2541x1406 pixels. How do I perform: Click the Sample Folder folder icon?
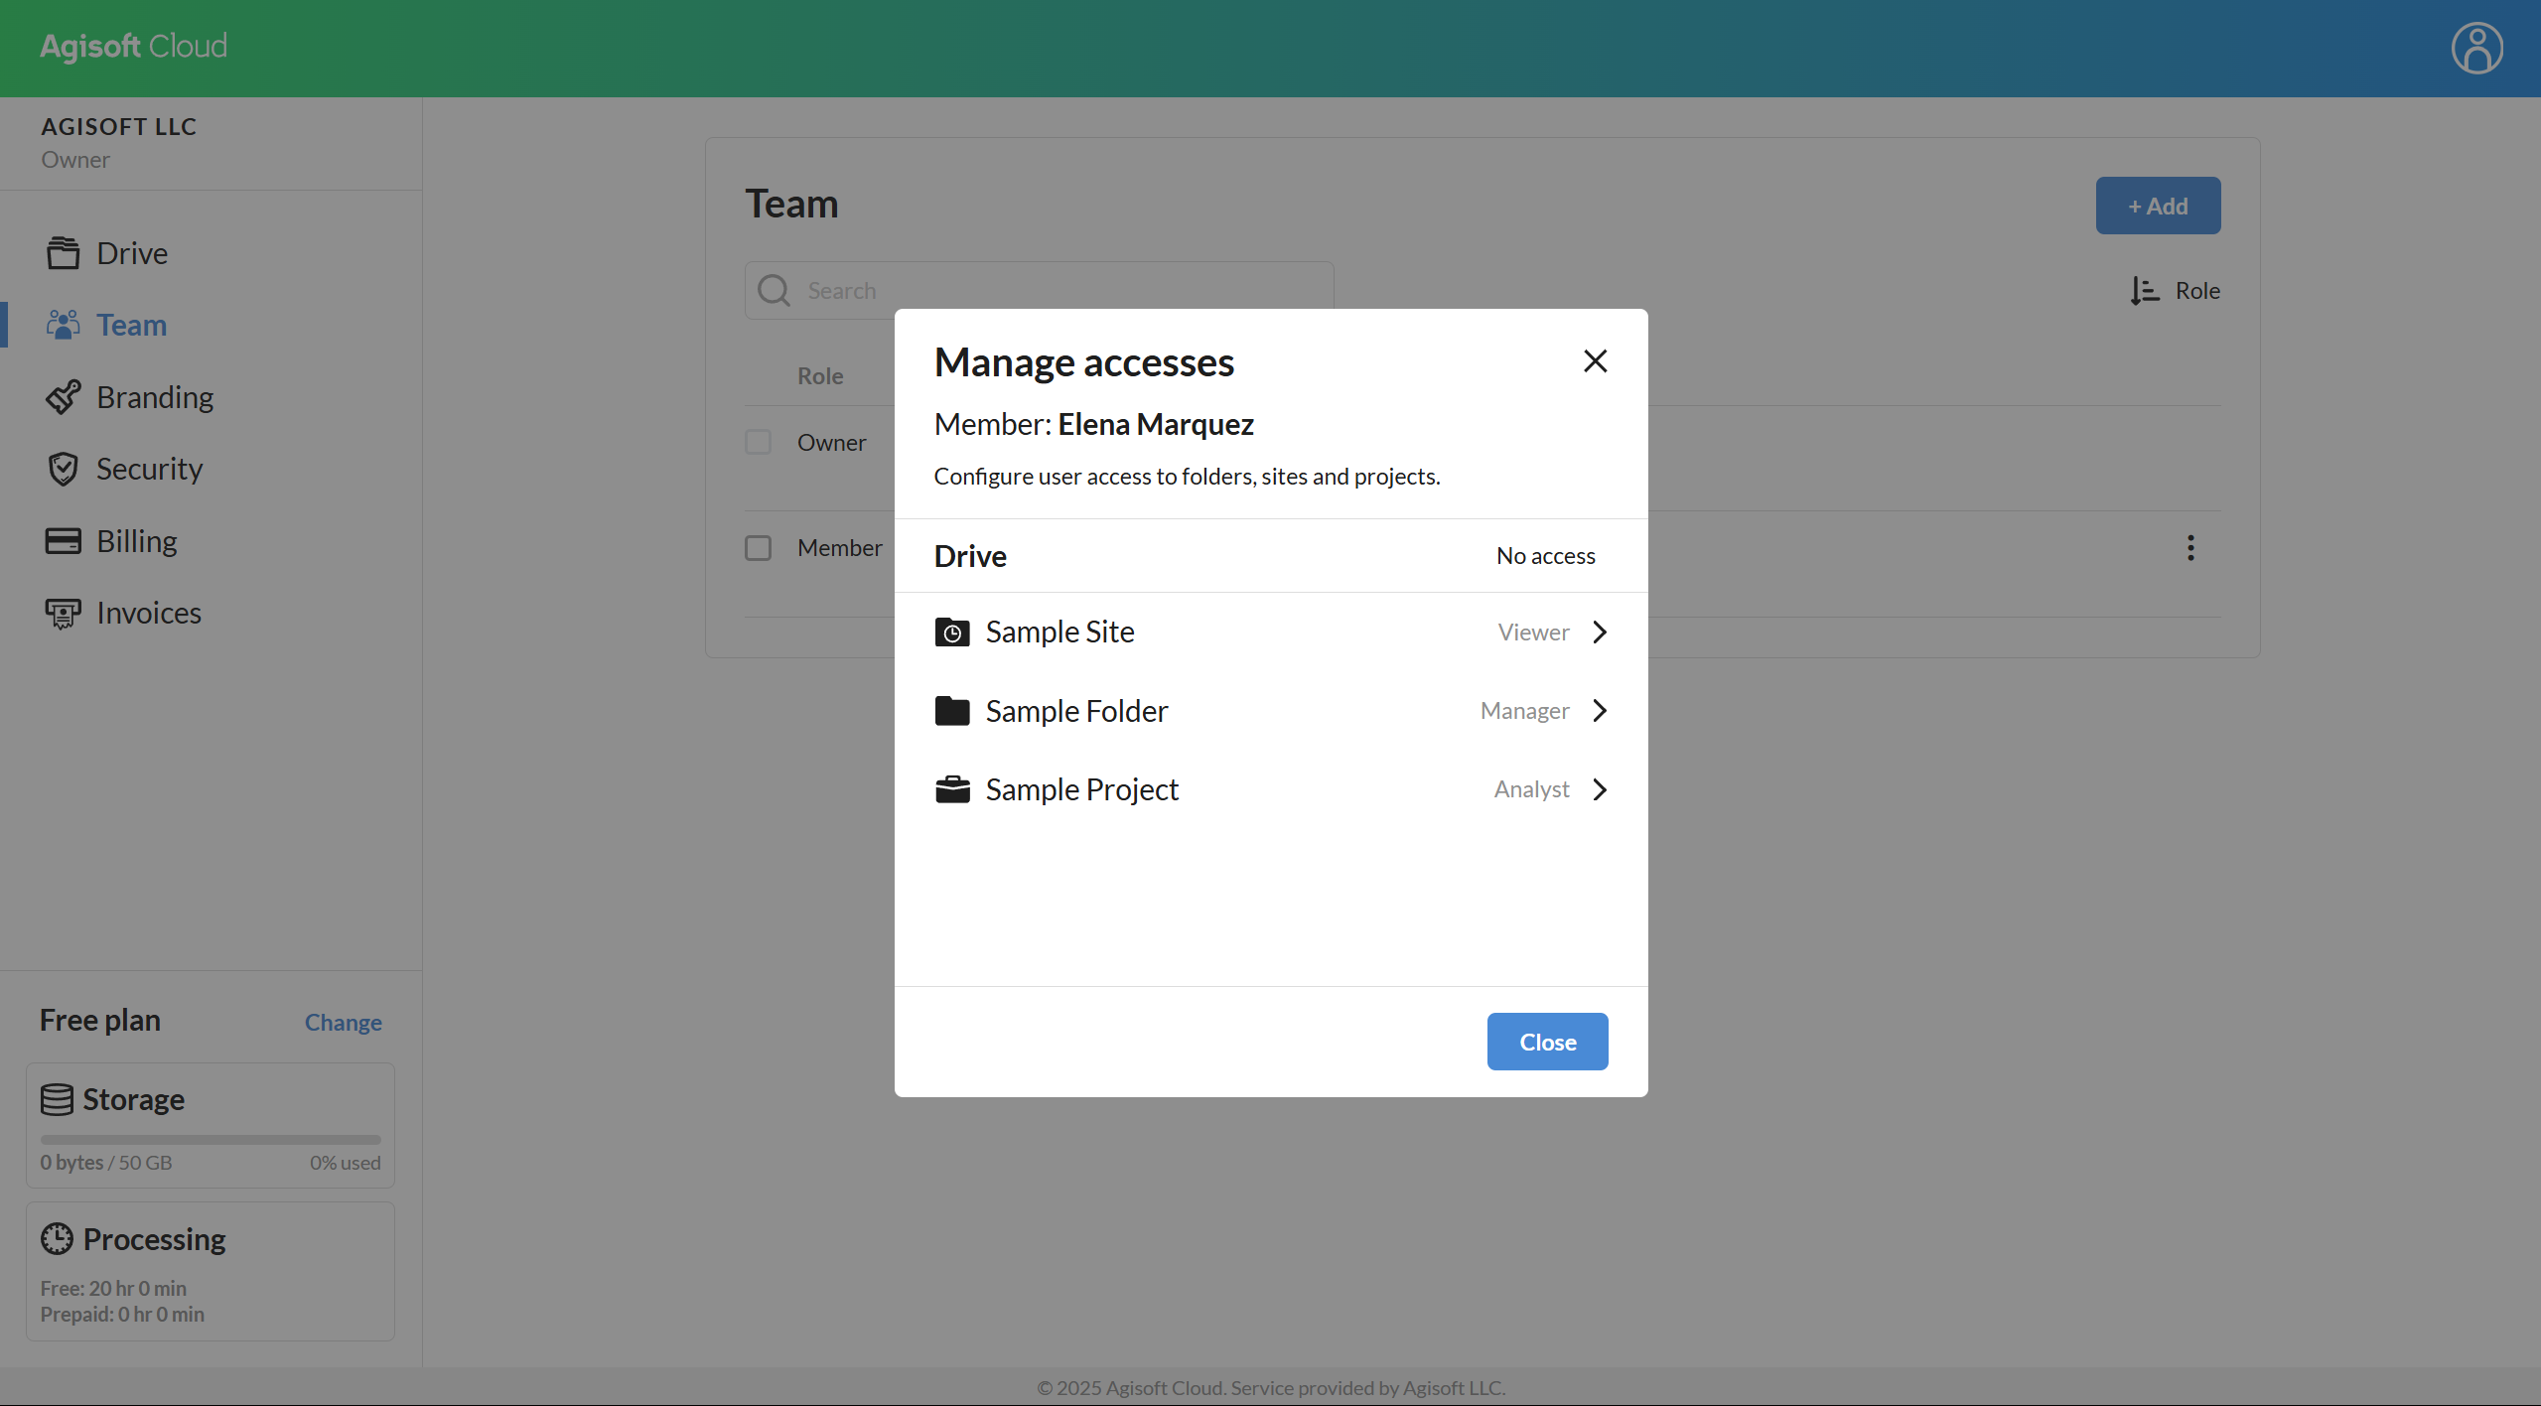pos(951,711)
